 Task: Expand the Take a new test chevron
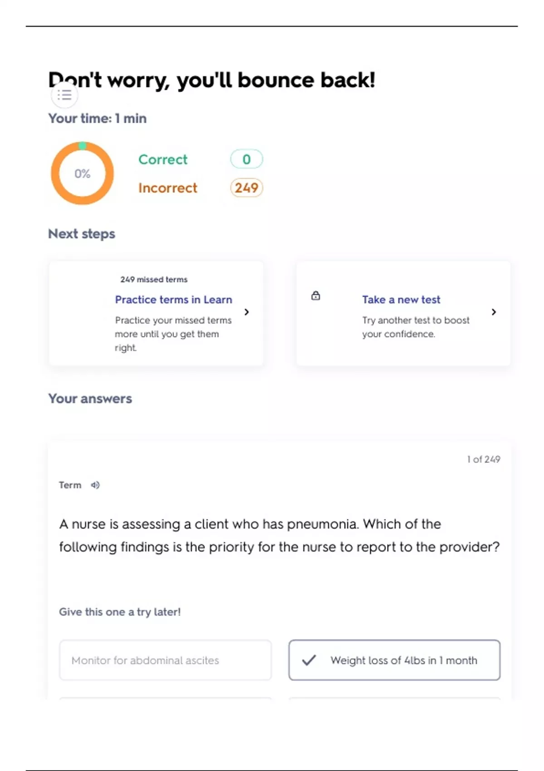(494, 312)
